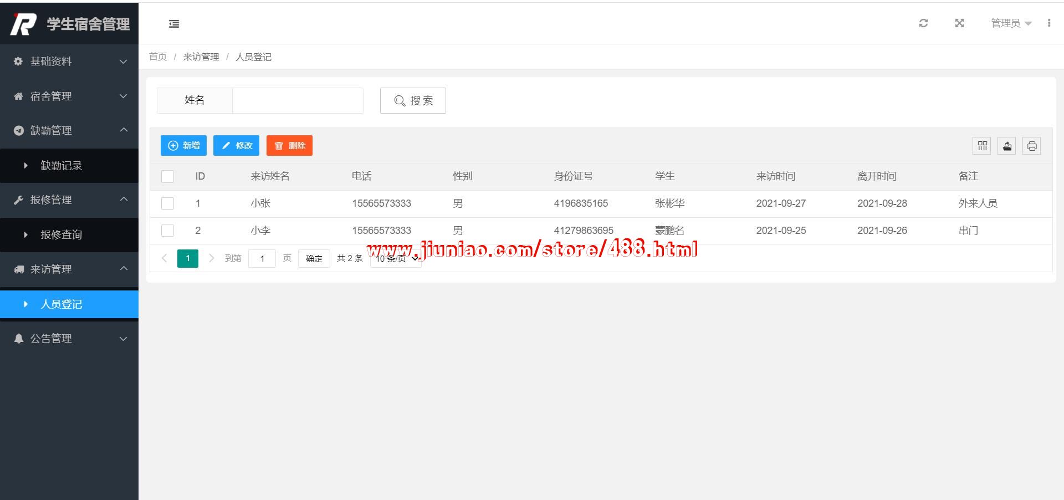Open the vertical three-dot more menu

click(1048, 23)
